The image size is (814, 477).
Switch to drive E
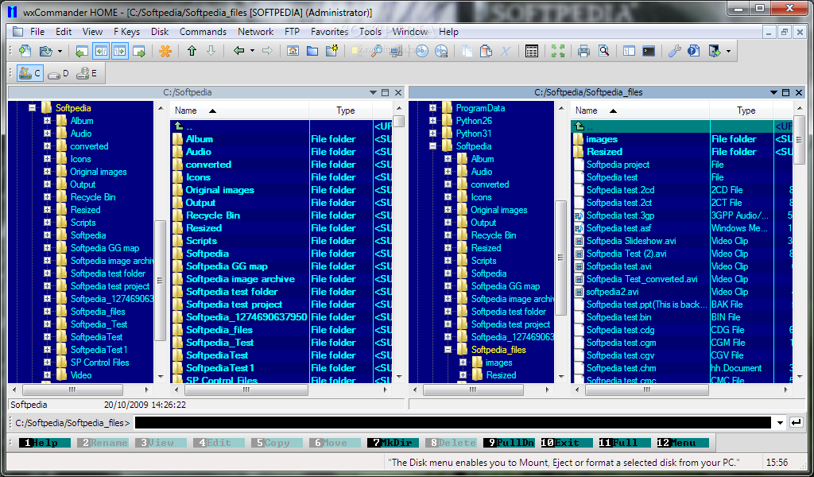coord(87,74)
